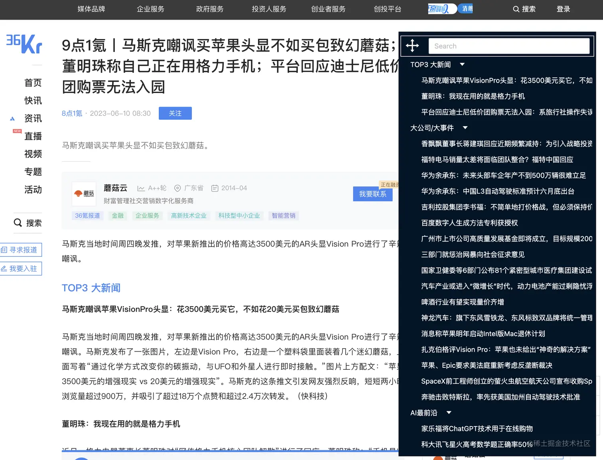Image resolution: width=603 pixels, height=460 pixels.
Task: Jump to outline item 国家卫健委等6部门
Action: 506,270
